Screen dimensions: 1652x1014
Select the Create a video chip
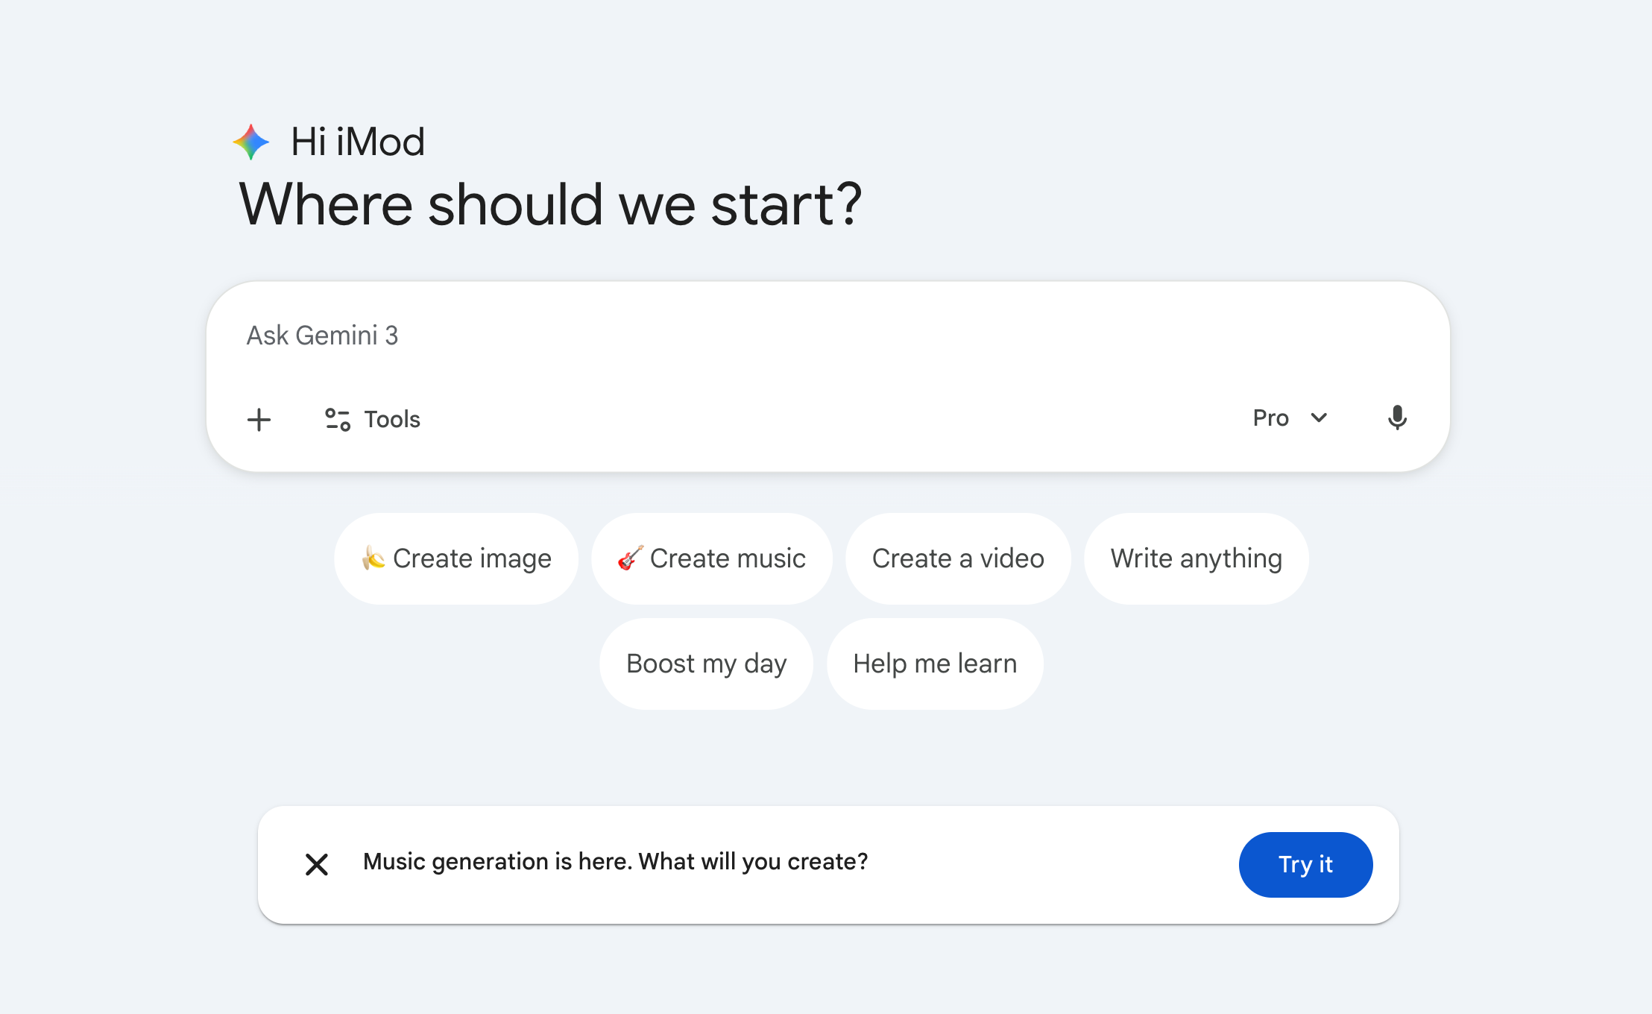tap(958, 558)
